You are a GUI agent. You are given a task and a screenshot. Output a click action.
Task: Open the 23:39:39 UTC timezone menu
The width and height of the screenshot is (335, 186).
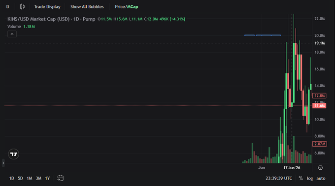tap(279, 178)
